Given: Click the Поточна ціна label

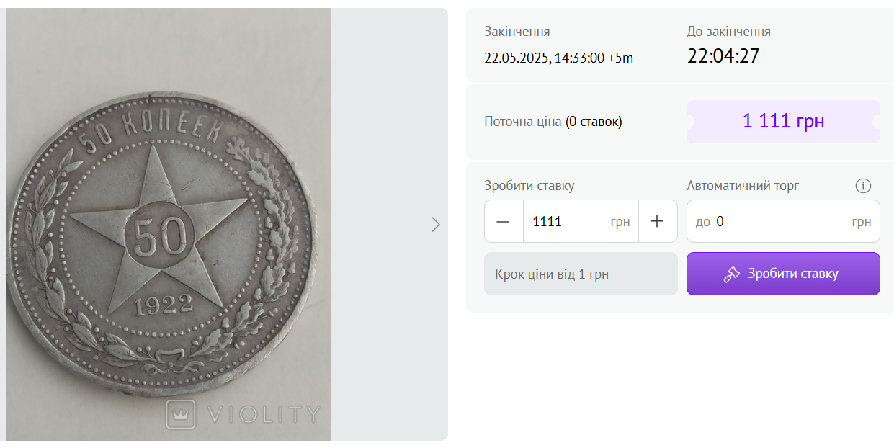Looking at the screenshot, I should [522, 122].
